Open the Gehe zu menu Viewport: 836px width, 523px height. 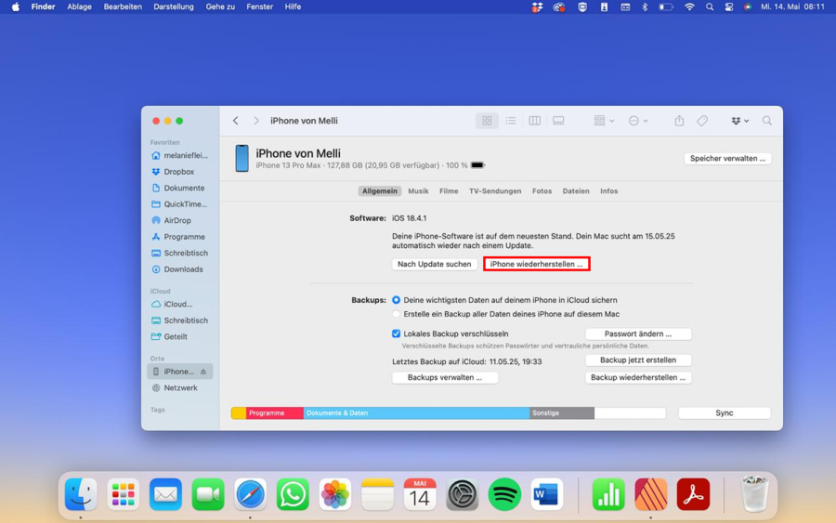[x=220, y=7]
